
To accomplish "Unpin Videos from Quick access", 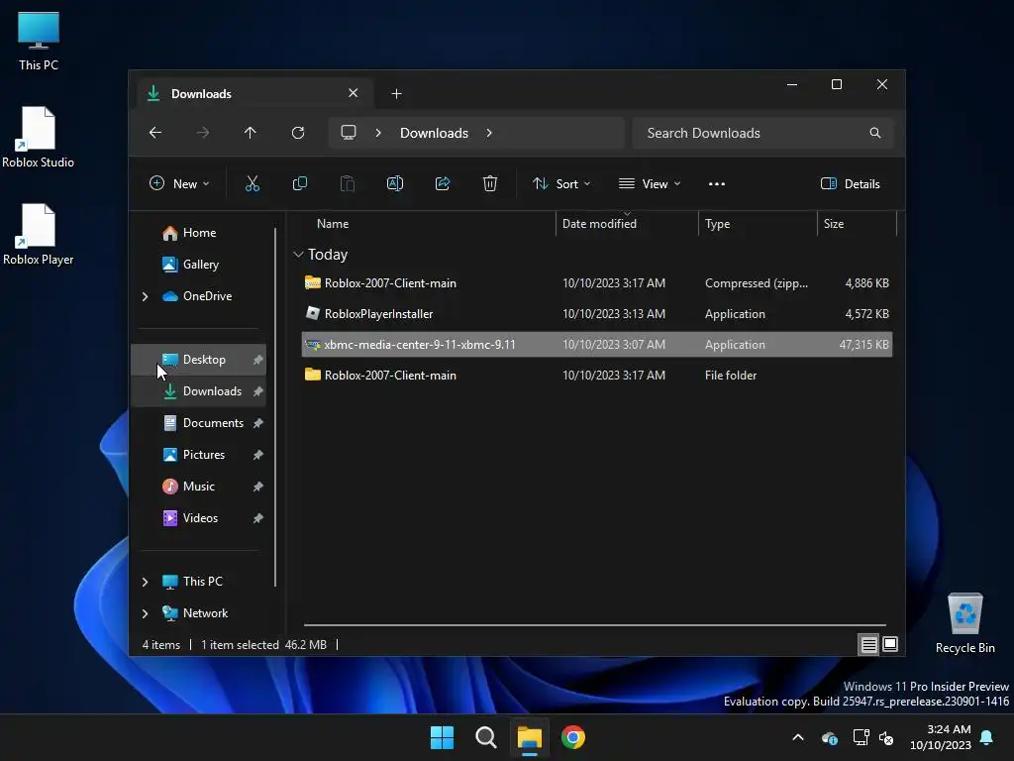I will [258, 518].
